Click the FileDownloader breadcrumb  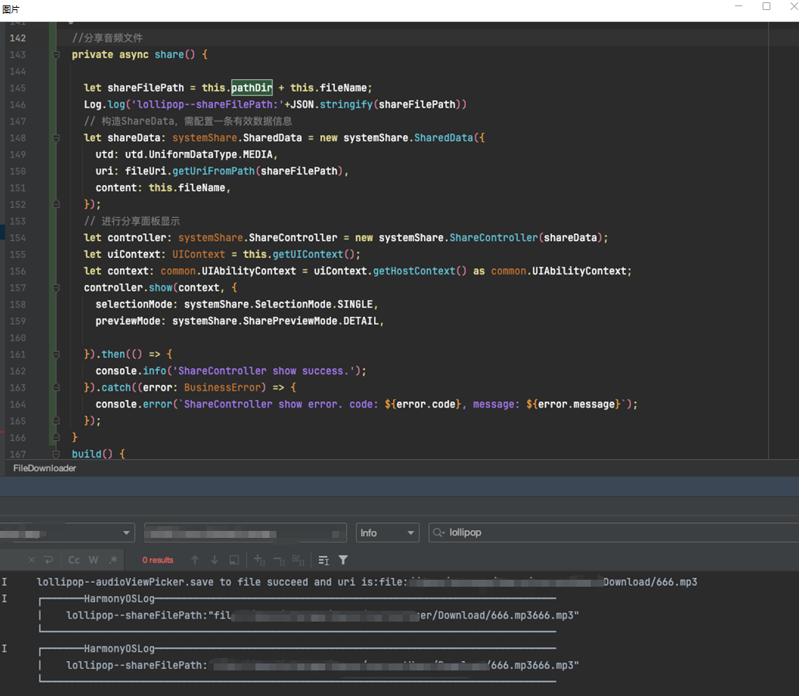coord(45,468)
